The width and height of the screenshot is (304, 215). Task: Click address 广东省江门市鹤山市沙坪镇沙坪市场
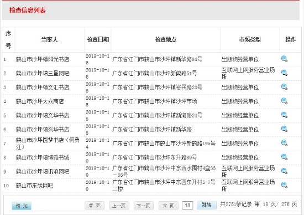[155, 101]
